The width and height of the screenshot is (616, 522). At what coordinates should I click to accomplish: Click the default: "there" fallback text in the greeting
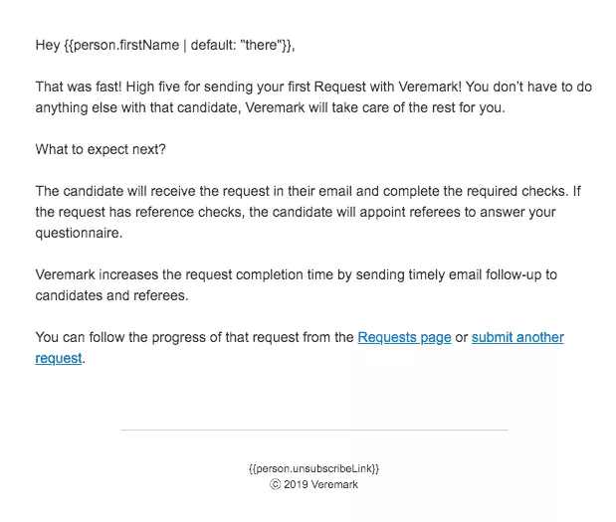pos(235,45)
